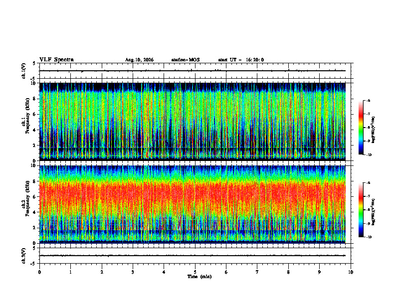The width and height of the screenshot is (395, 305).
Task: Click the 2 tick label on time axis
Action: (x=102, y=272)
